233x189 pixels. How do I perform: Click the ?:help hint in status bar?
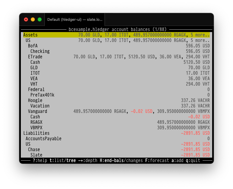pos(40,161)
